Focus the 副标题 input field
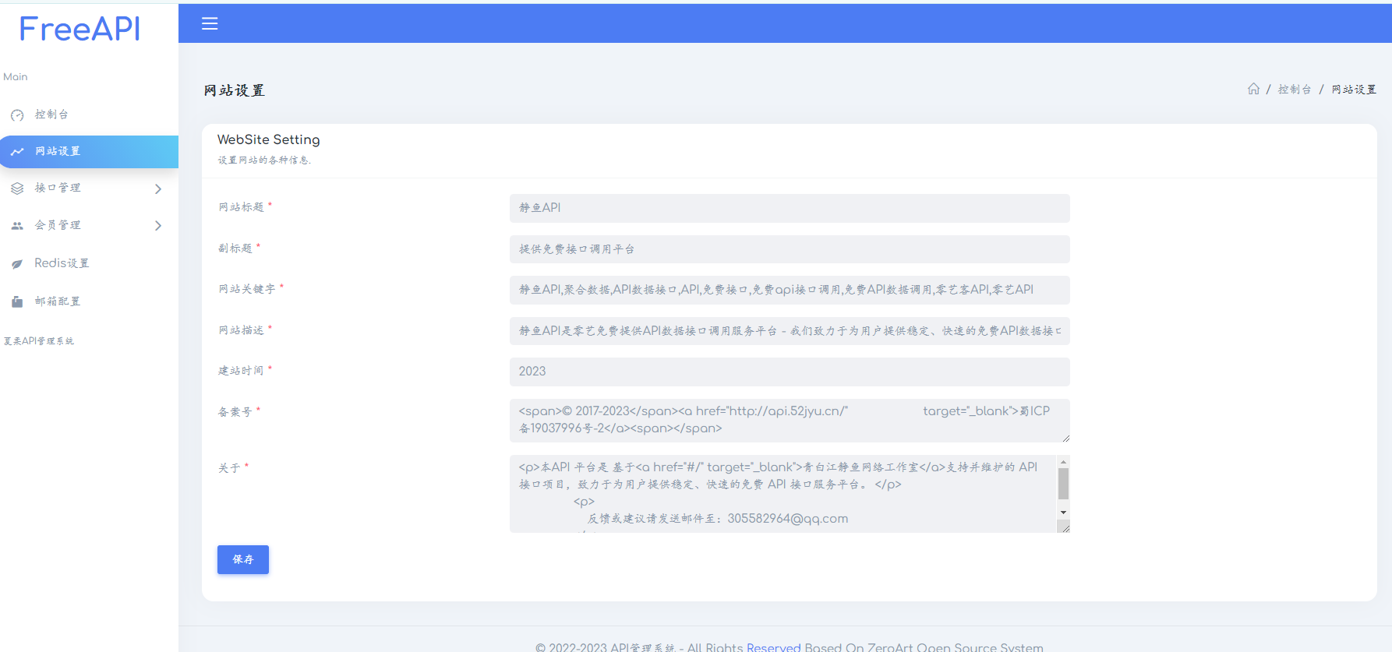The width and height of the screenshot is (1392, 652). point(789,249)
